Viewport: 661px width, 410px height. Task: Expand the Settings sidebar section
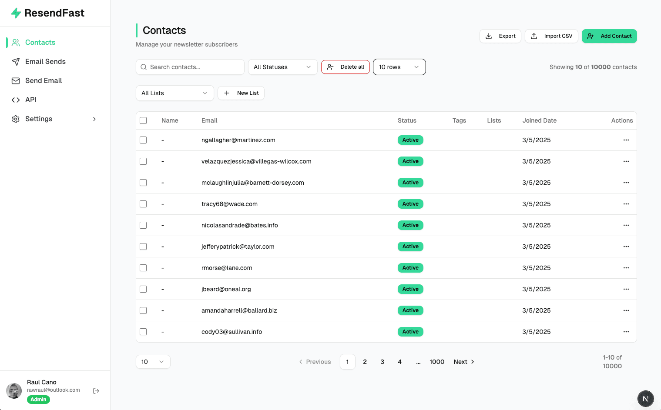click(94, 119)
